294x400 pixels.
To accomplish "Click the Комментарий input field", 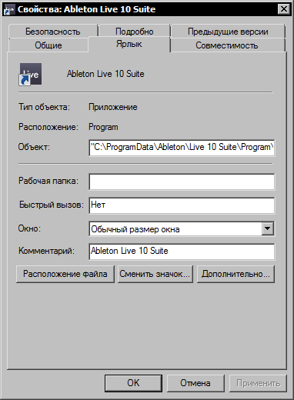I will (182, 252).
